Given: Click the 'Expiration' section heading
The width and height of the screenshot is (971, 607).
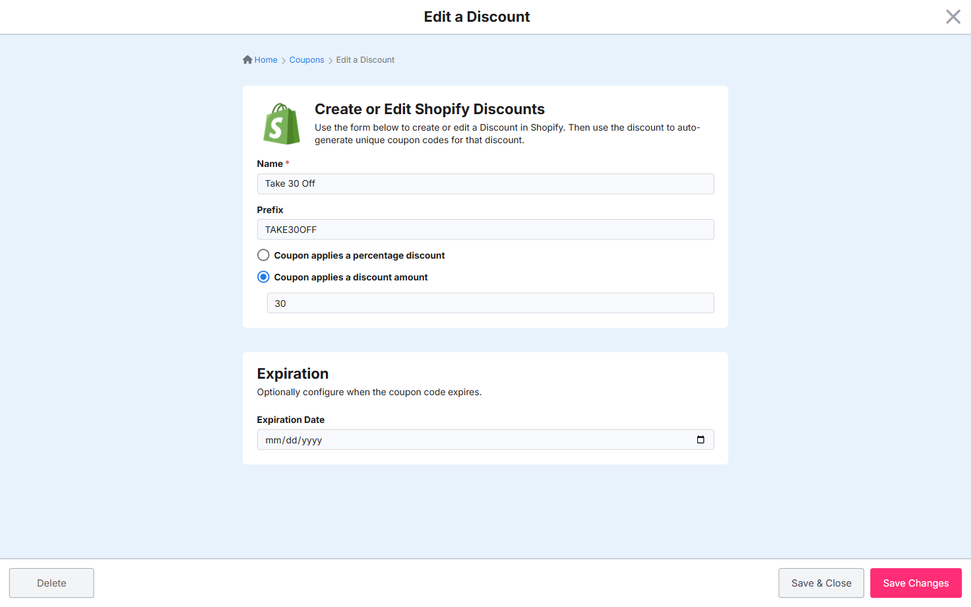Looking at the screenshot, I should pyautogui.click(x=293, y=373).
